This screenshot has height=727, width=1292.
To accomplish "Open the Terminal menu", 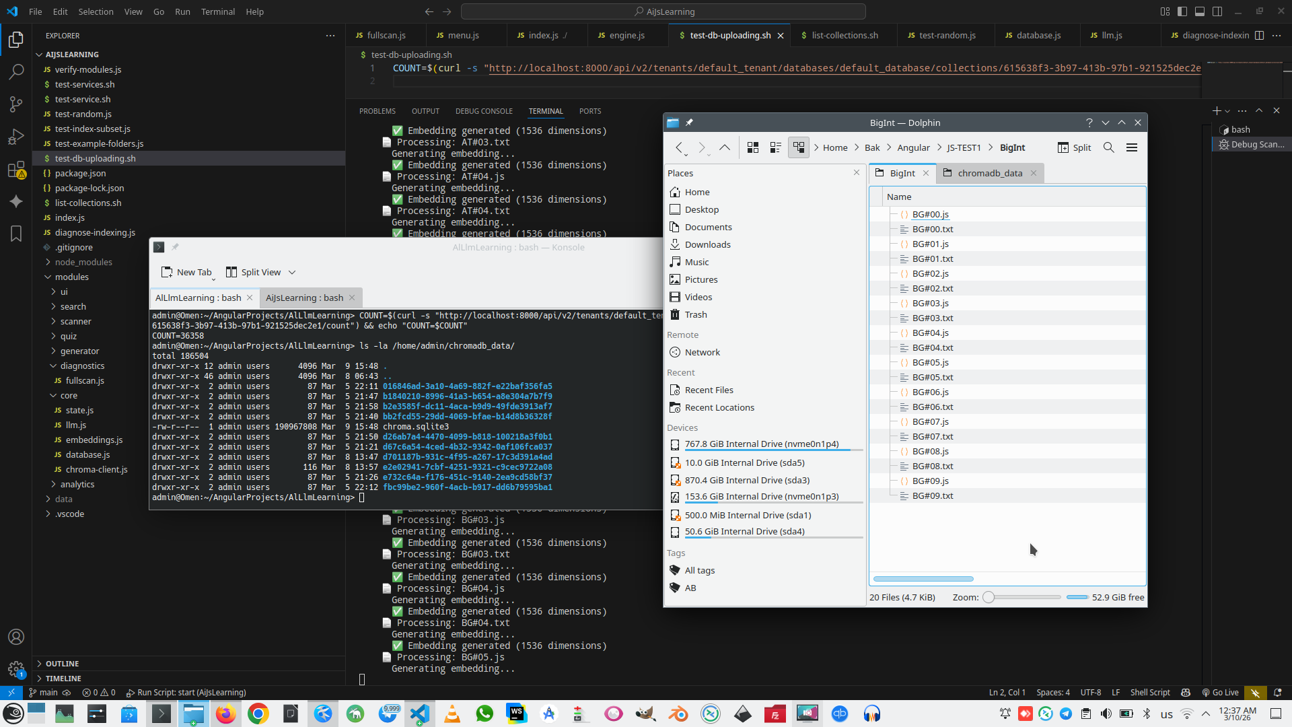I will [x=217, y=11].
